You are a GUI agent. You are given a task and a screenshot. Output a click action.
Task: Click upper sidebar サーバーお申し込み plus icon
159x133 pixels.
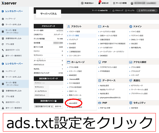click(3, 25)
